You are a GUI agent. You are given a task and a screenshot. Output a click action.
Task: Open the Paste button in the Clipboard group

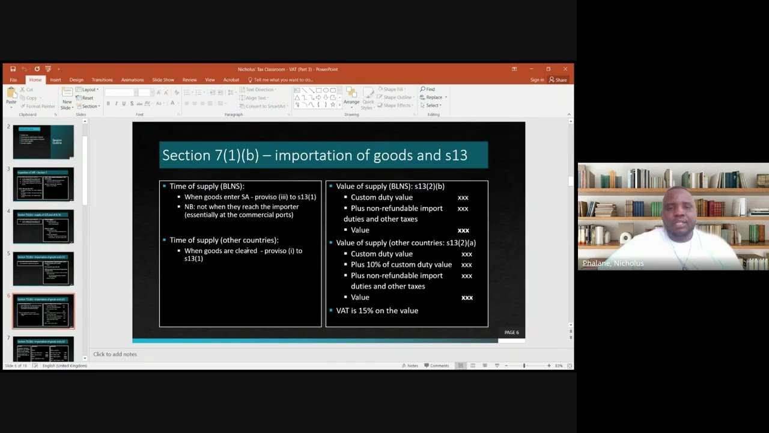coord(11,96)
